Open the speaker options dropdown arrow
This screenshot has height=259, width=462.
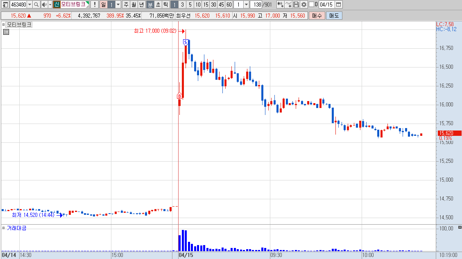50,5
